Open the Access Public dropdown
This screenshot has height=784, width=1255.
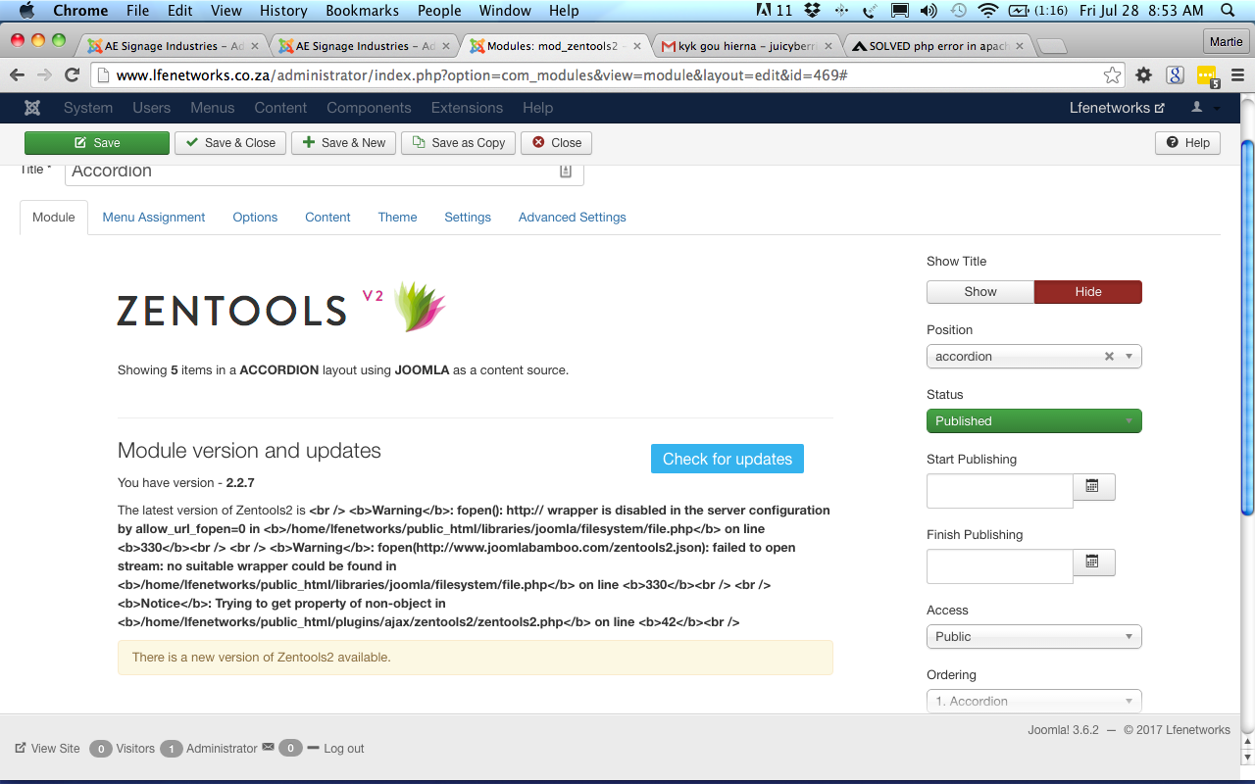pyautogui.click(x=1034, y=637)
